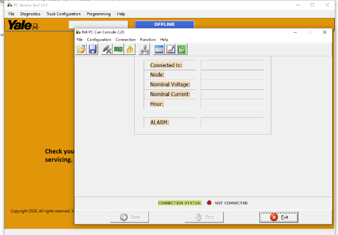Click the blue OFFLINE status button
The image size is (338, 235).
(x=164, y=24)
